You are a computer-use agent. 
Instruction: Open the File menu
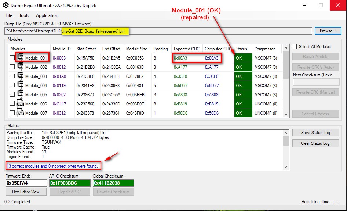coord(9,15)
